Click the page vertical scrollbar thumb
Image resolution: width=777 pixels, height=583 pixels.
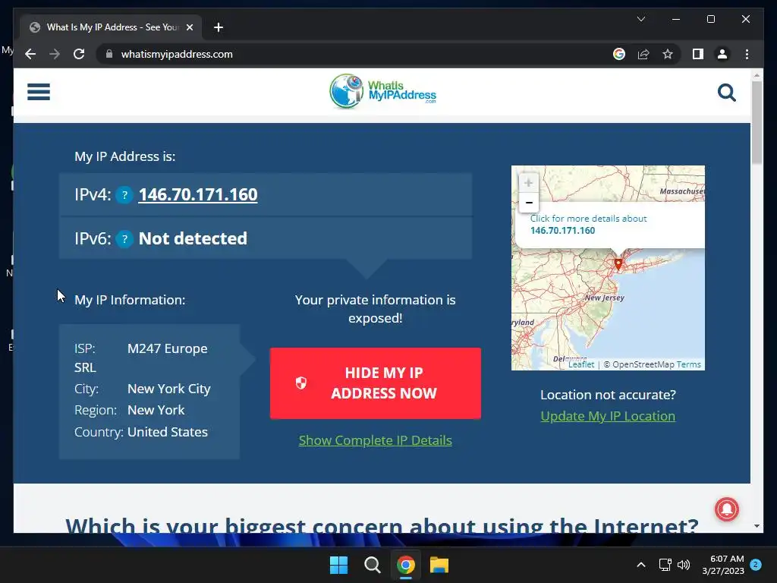[x=757, y=122]
